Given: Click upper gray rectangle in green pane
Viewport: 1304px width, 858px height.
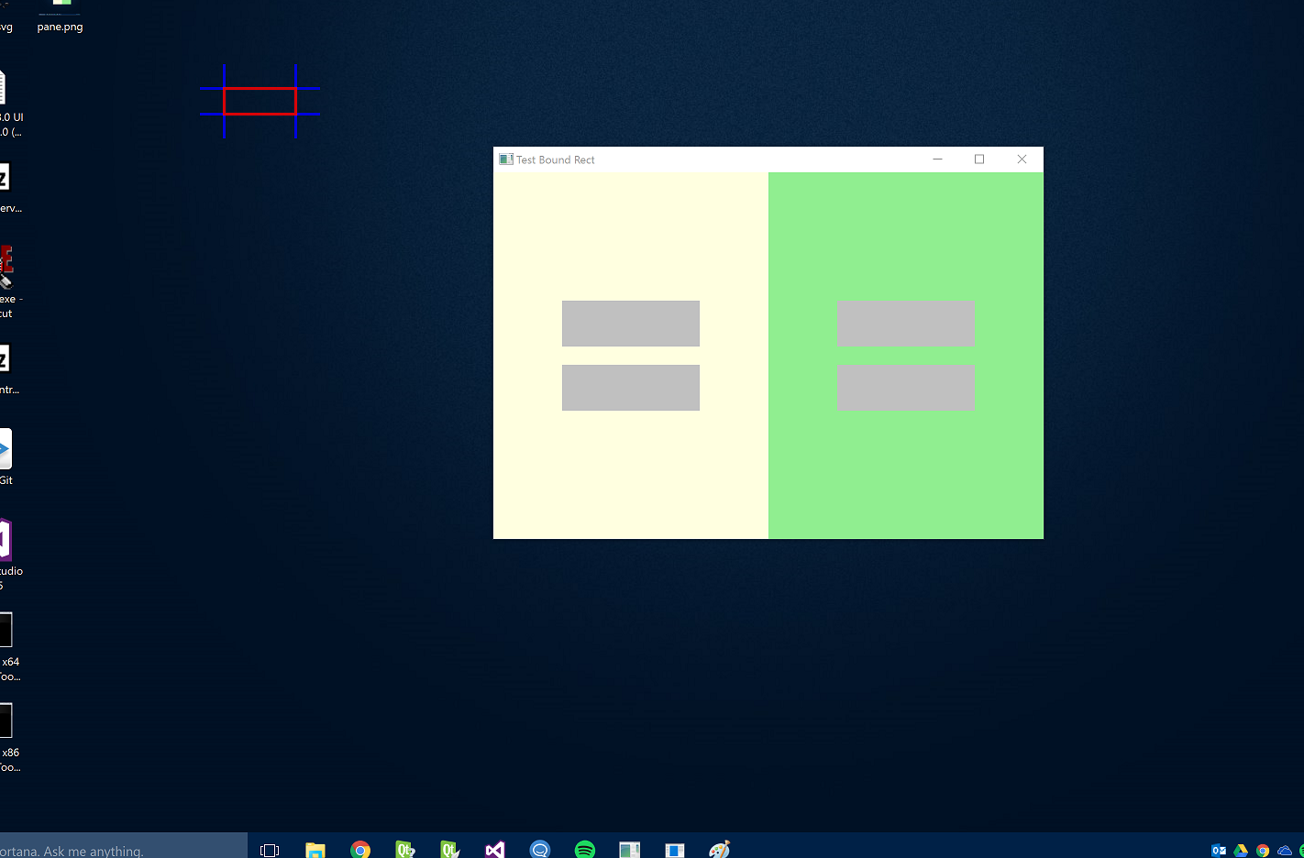Looking at the screenshot, I should coord(906,324).
